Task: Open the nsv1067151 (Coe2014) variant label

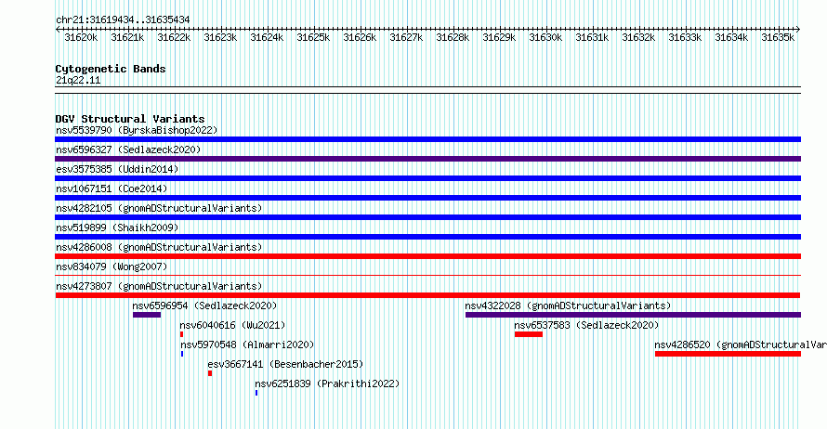Action: point(112,188)
